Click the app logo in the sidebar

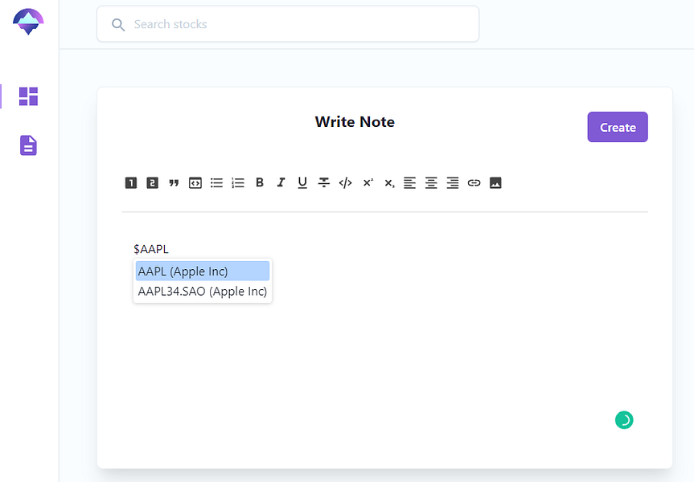tap(28, 22)
